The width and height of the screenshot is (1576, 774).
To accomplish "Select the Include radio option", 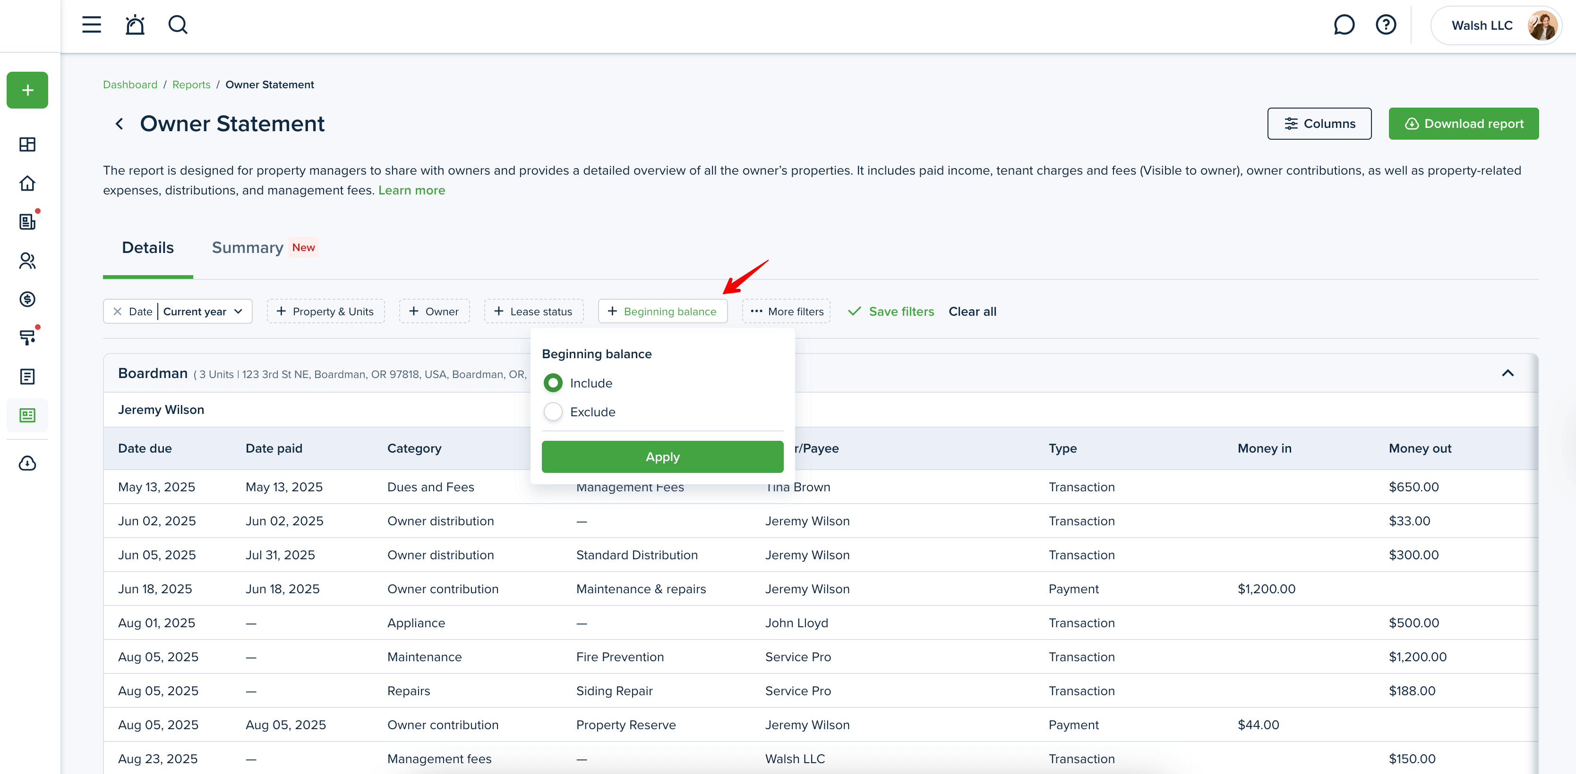I will 553,383.
